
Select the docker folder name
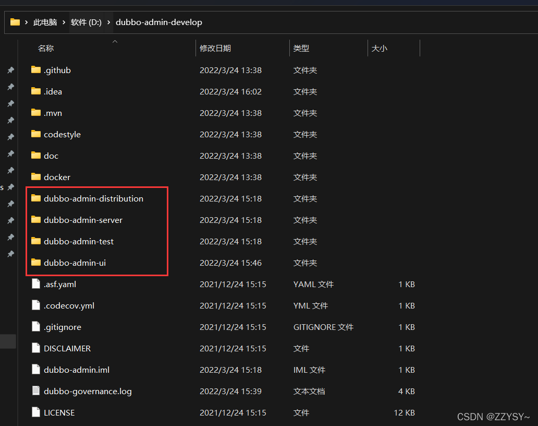(x=57, y=177)
